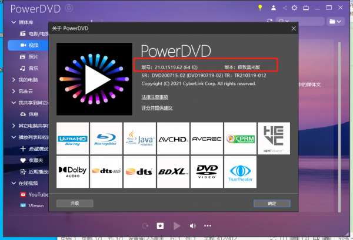Select the 视频 sidebar item
The image size is (353, 240).
click(x=28, y=45)
